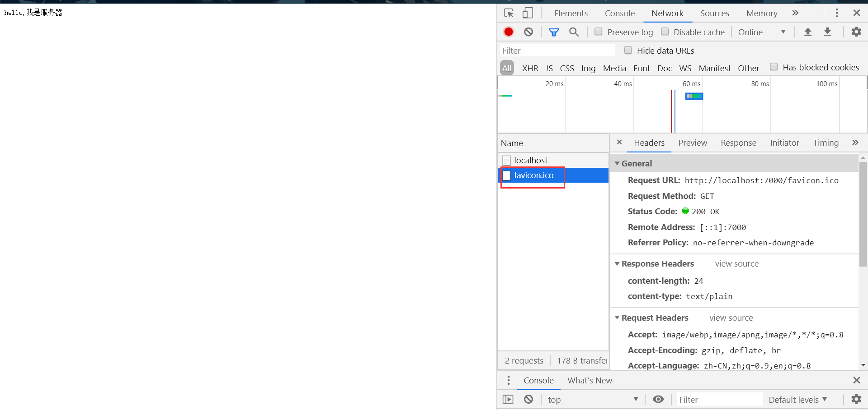Create a live expression with eye icon

click(x=658, y=399)
